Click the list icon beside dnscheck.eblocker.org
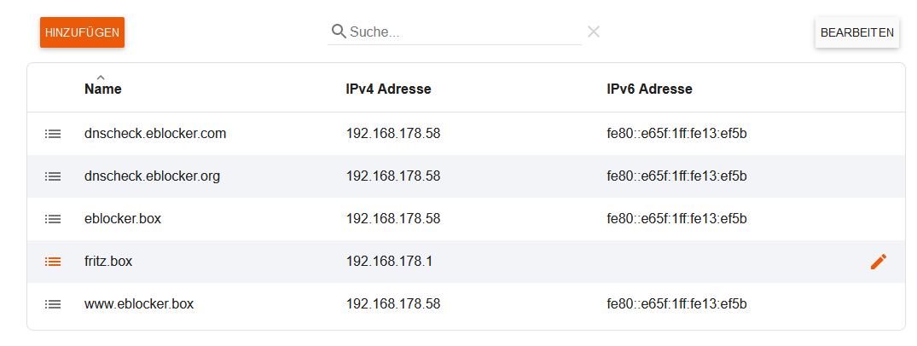 click(53, 176)
